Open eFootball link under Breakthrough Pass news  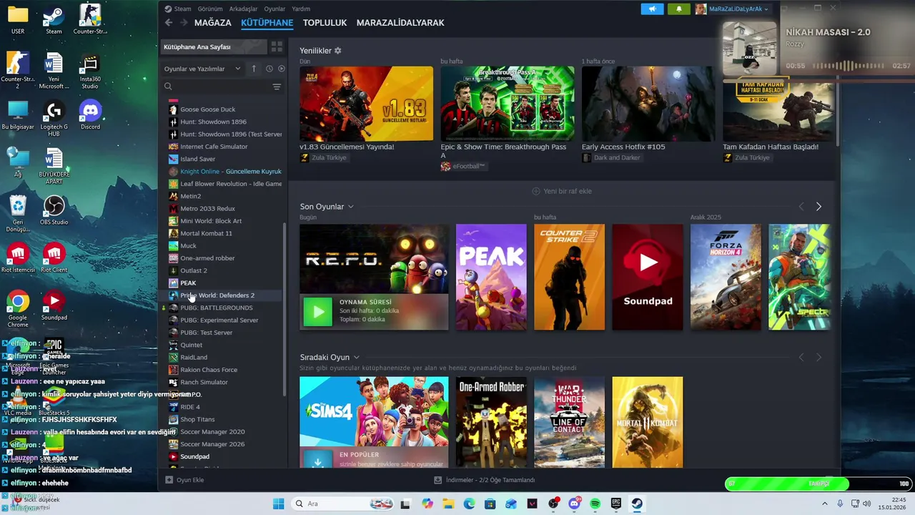pos(463,166)
